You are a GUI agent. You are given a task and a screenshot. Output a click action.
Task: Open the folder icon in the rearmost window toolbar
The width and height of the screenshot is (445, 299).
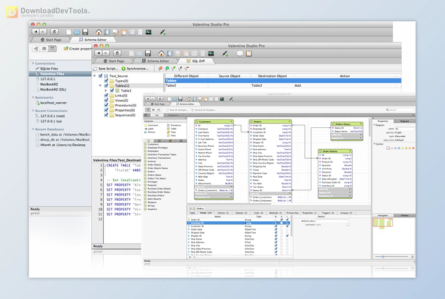(77, 32)
